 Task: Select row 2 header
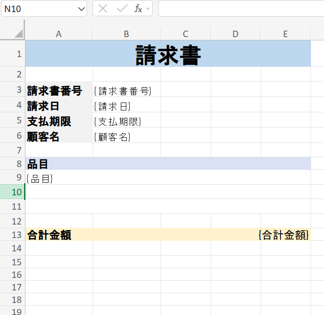pos(12,74)
